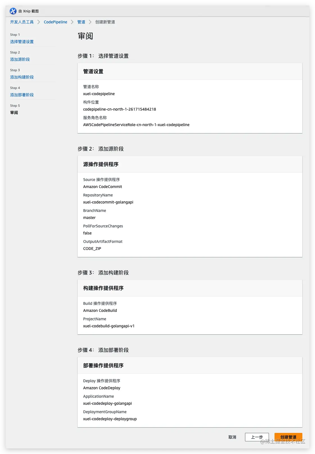Go to 管道 breadcrumb link
This screenshot has width=315, height=454.
(x=81, y=22)
